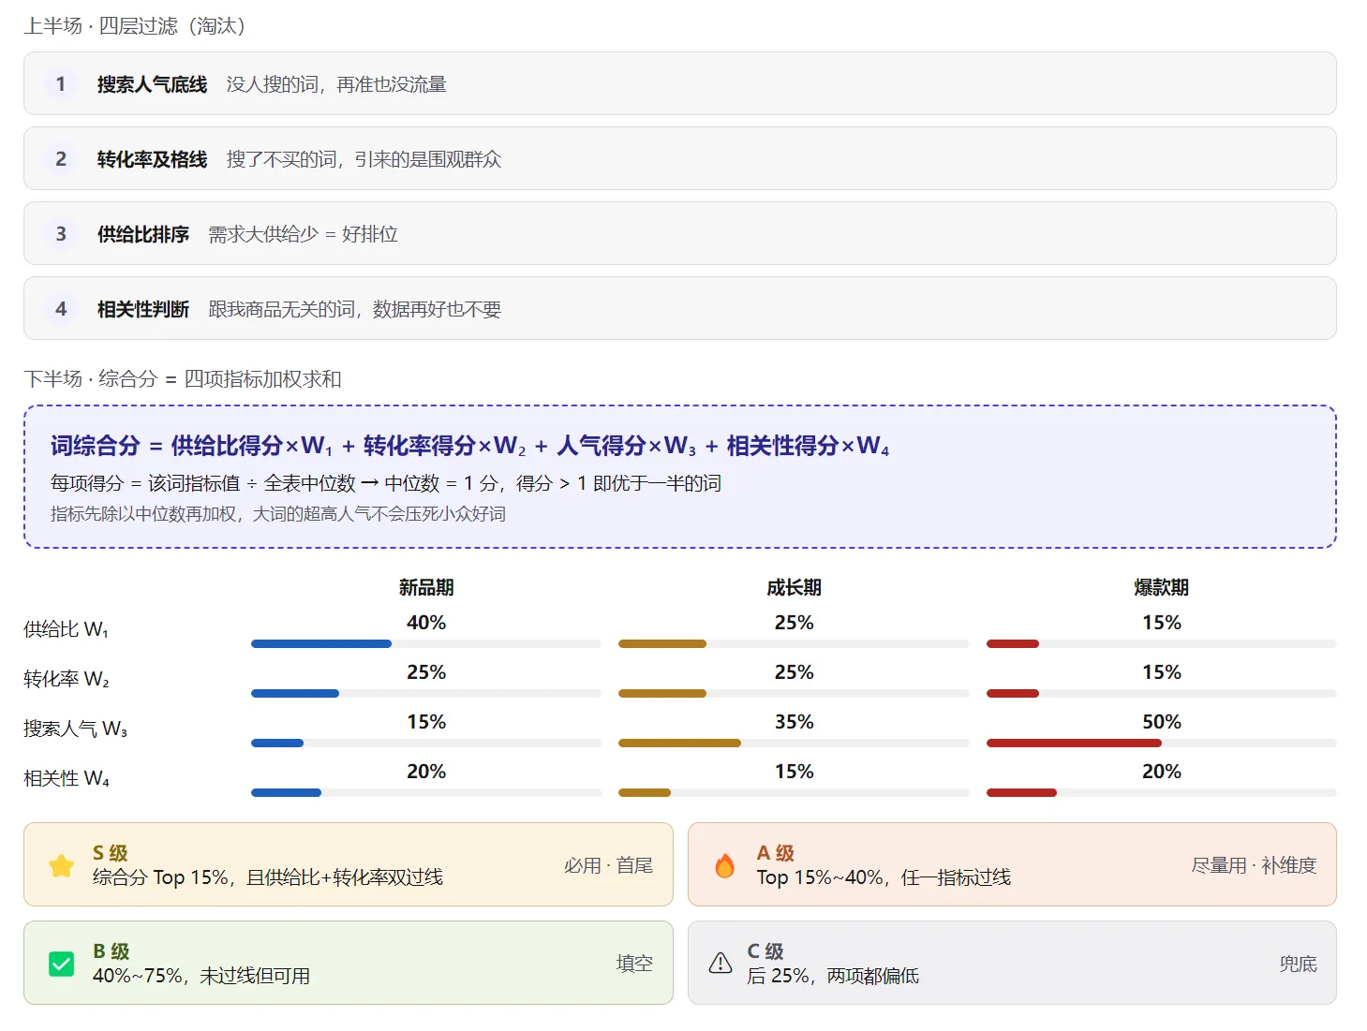Click the blue 40% 供给比 bar in 新品期

pos(321,644)
